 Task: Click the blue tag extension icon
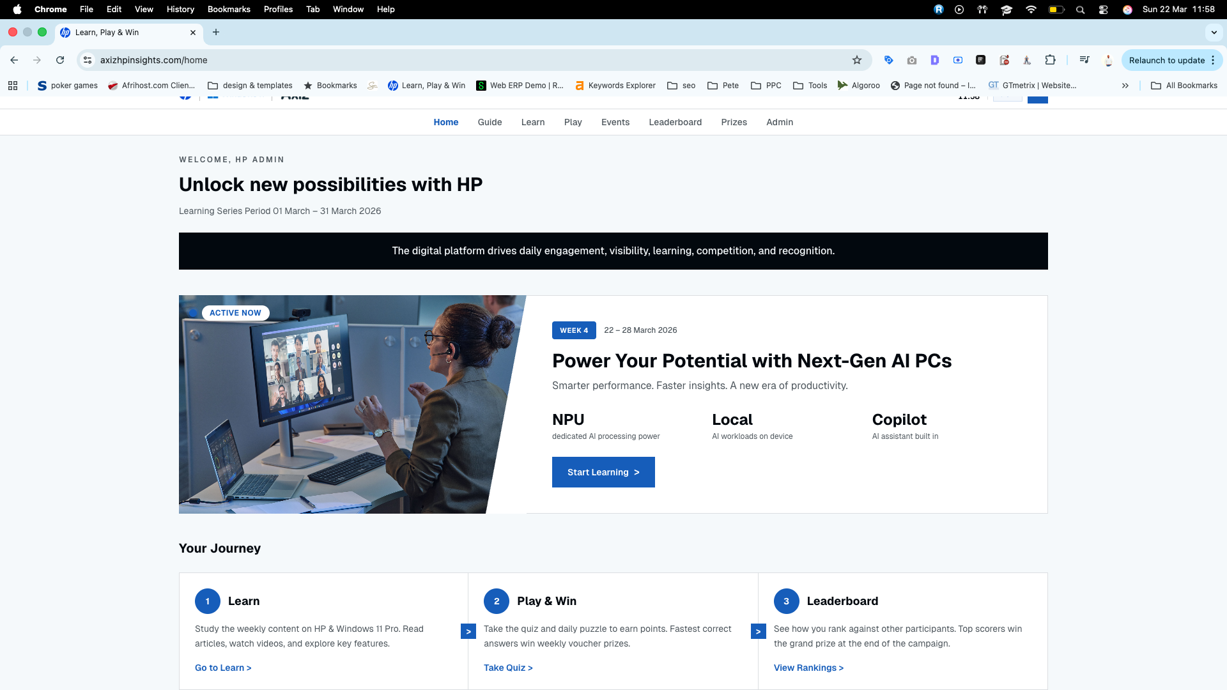click(889, 60)
